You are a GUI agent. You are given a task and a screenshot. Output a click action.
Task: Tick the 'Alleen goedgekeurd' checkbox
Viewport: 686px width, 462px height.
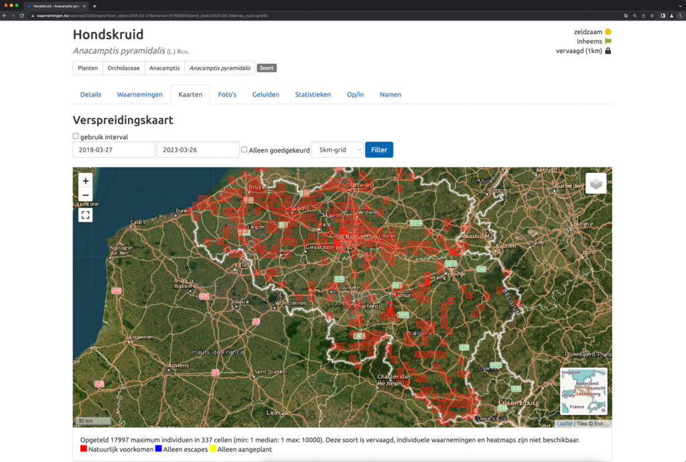[244, 150]
